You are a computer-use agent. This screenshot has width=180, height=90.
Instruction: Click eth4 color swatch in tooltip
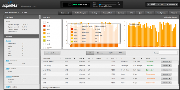coord(72,41)
